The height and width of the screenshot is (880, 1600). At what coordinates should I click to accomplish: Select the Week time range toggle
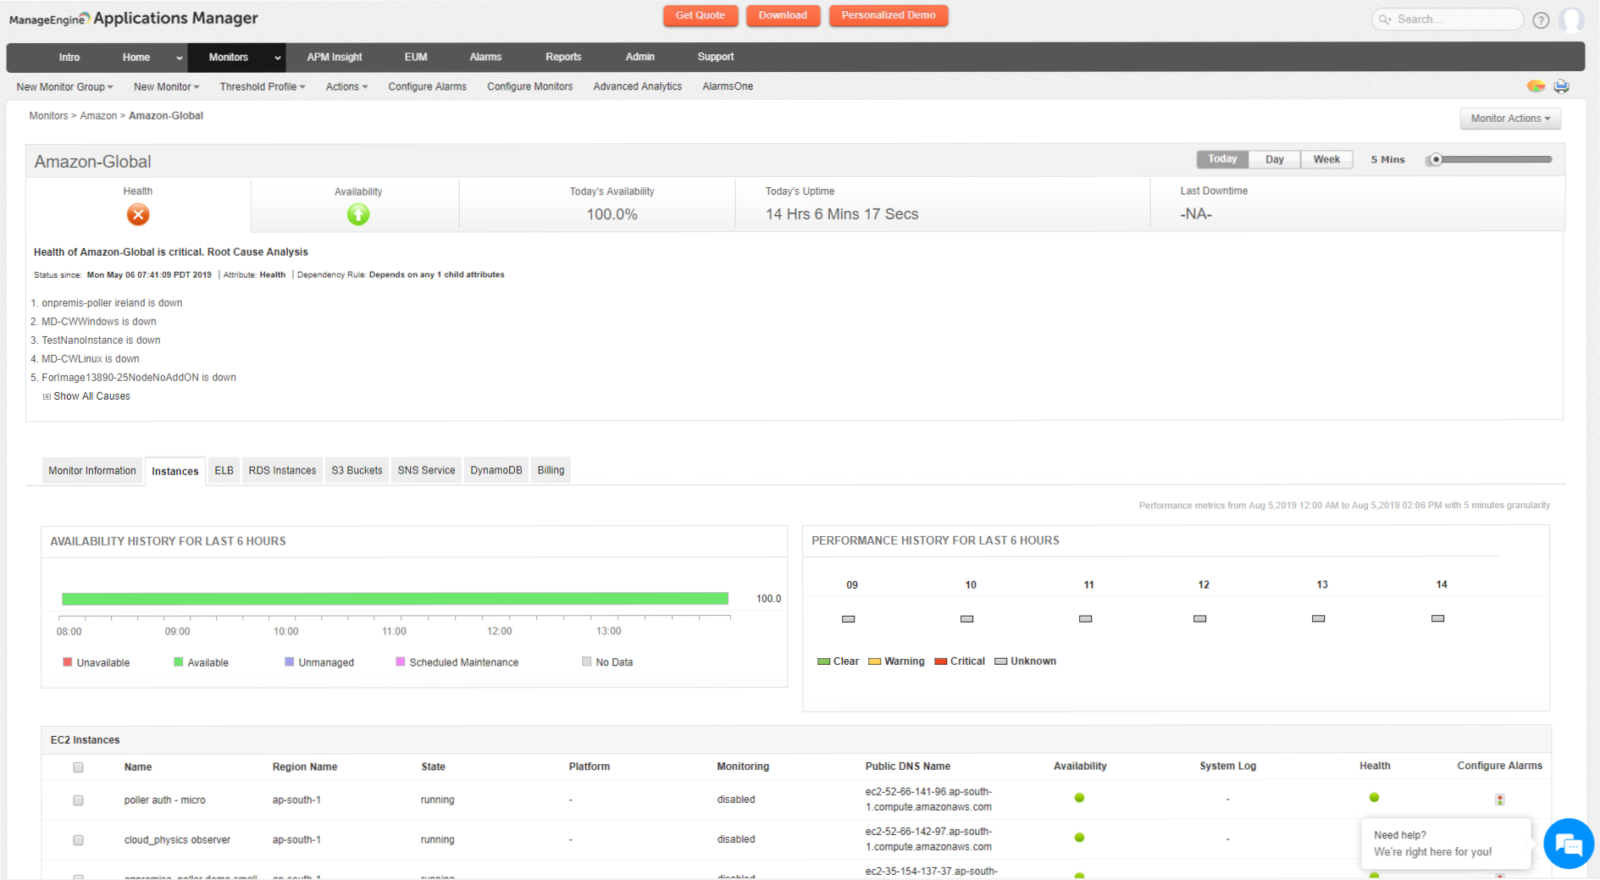(1326, 159)
